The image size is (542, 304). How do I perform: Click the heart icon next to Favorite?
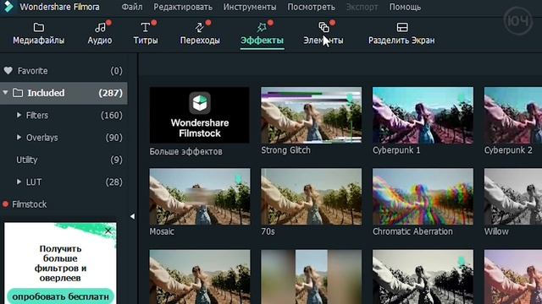coord(8,71)
